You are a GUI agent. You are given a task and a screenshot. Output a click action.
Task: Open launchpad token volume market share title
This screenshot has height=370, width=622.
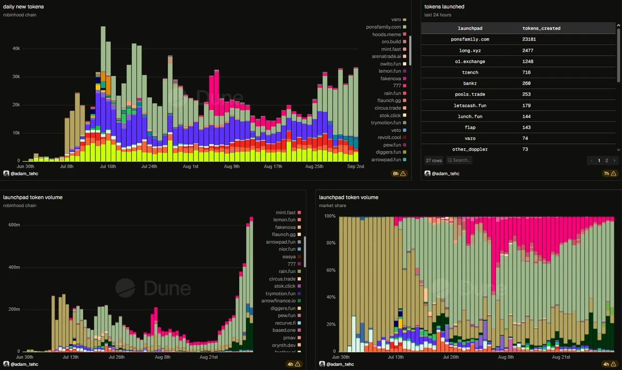(x=349, y=197)
